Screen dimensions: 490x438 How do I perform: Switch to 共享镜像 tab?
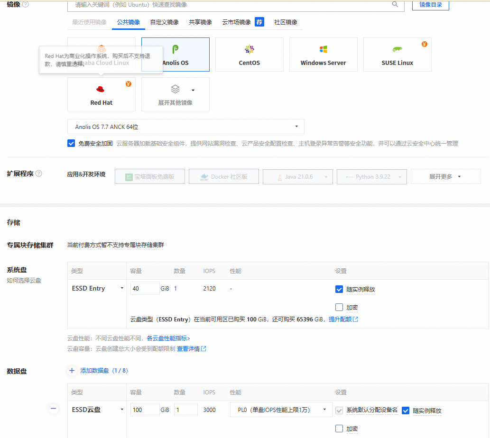[x=200, y=22]
